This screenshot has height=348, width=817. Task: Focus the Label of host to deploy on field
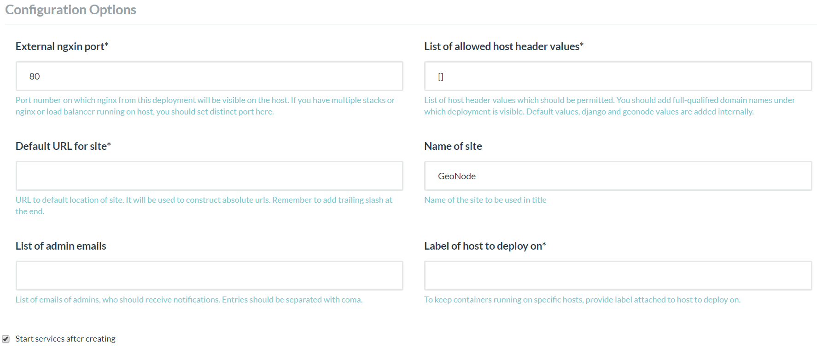pyautogui.click(x=618, y=276)
